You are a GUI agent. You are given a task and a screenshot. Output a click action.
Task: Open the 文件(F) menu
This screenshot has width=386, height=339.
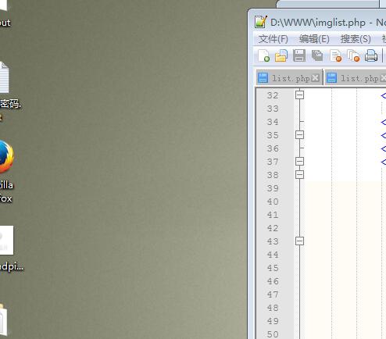coord(273,39)
